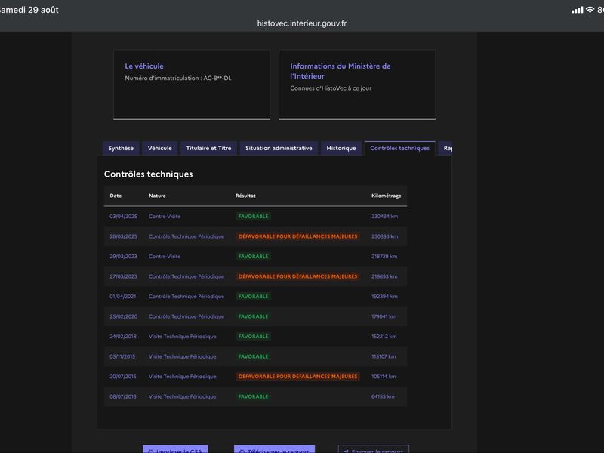Click the date 24/02/2018

[x=123, y=337]
